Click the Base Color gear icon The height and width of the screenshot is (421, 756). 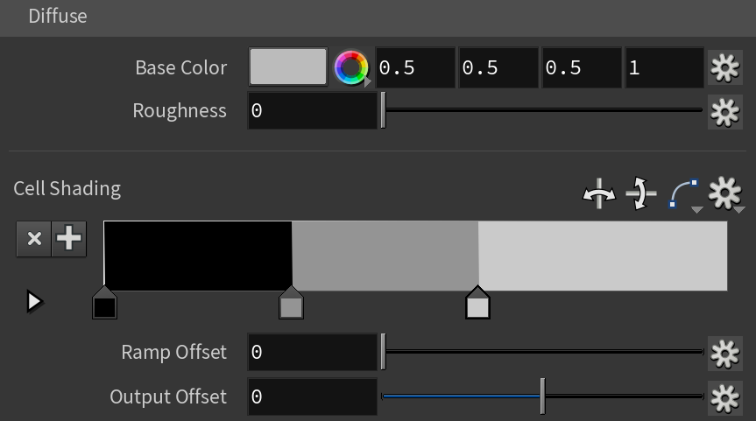[x=724, y=67]
